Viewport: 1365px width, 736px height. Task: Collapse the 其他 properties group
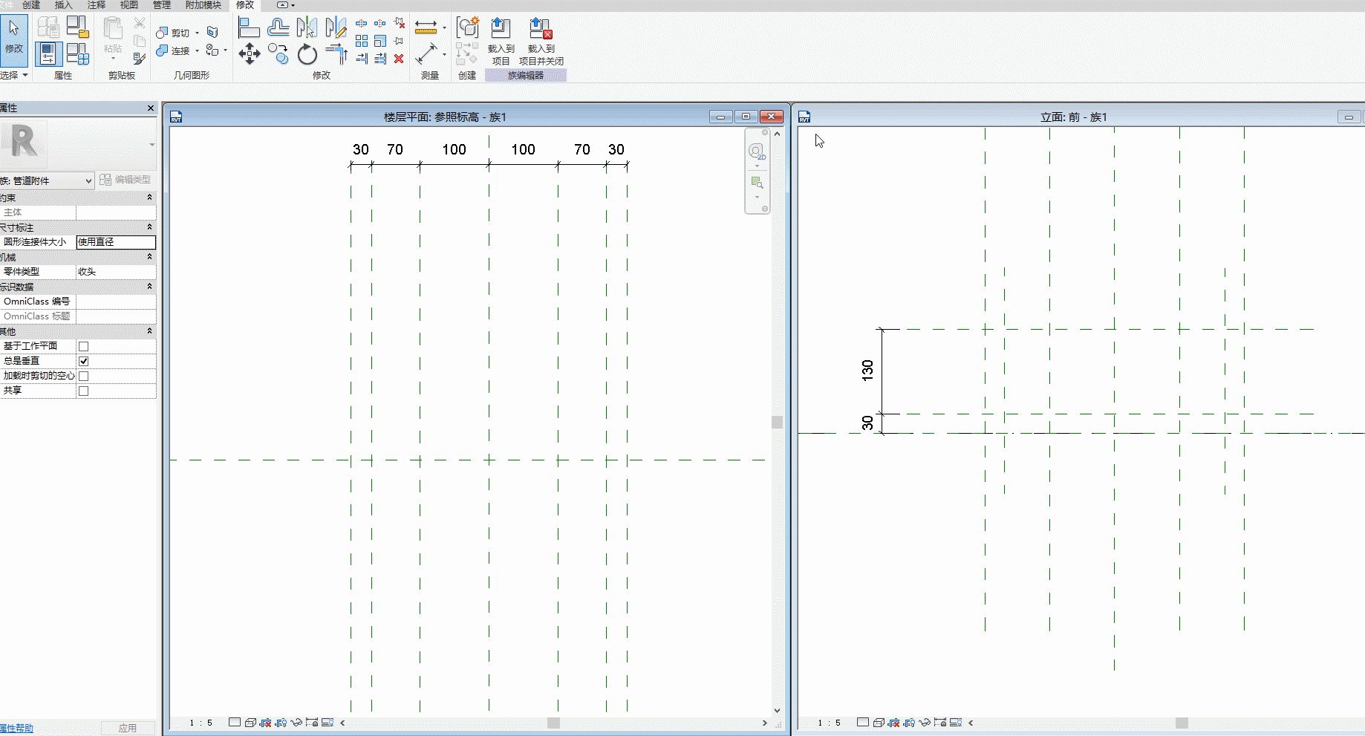[x=149, y=331]
